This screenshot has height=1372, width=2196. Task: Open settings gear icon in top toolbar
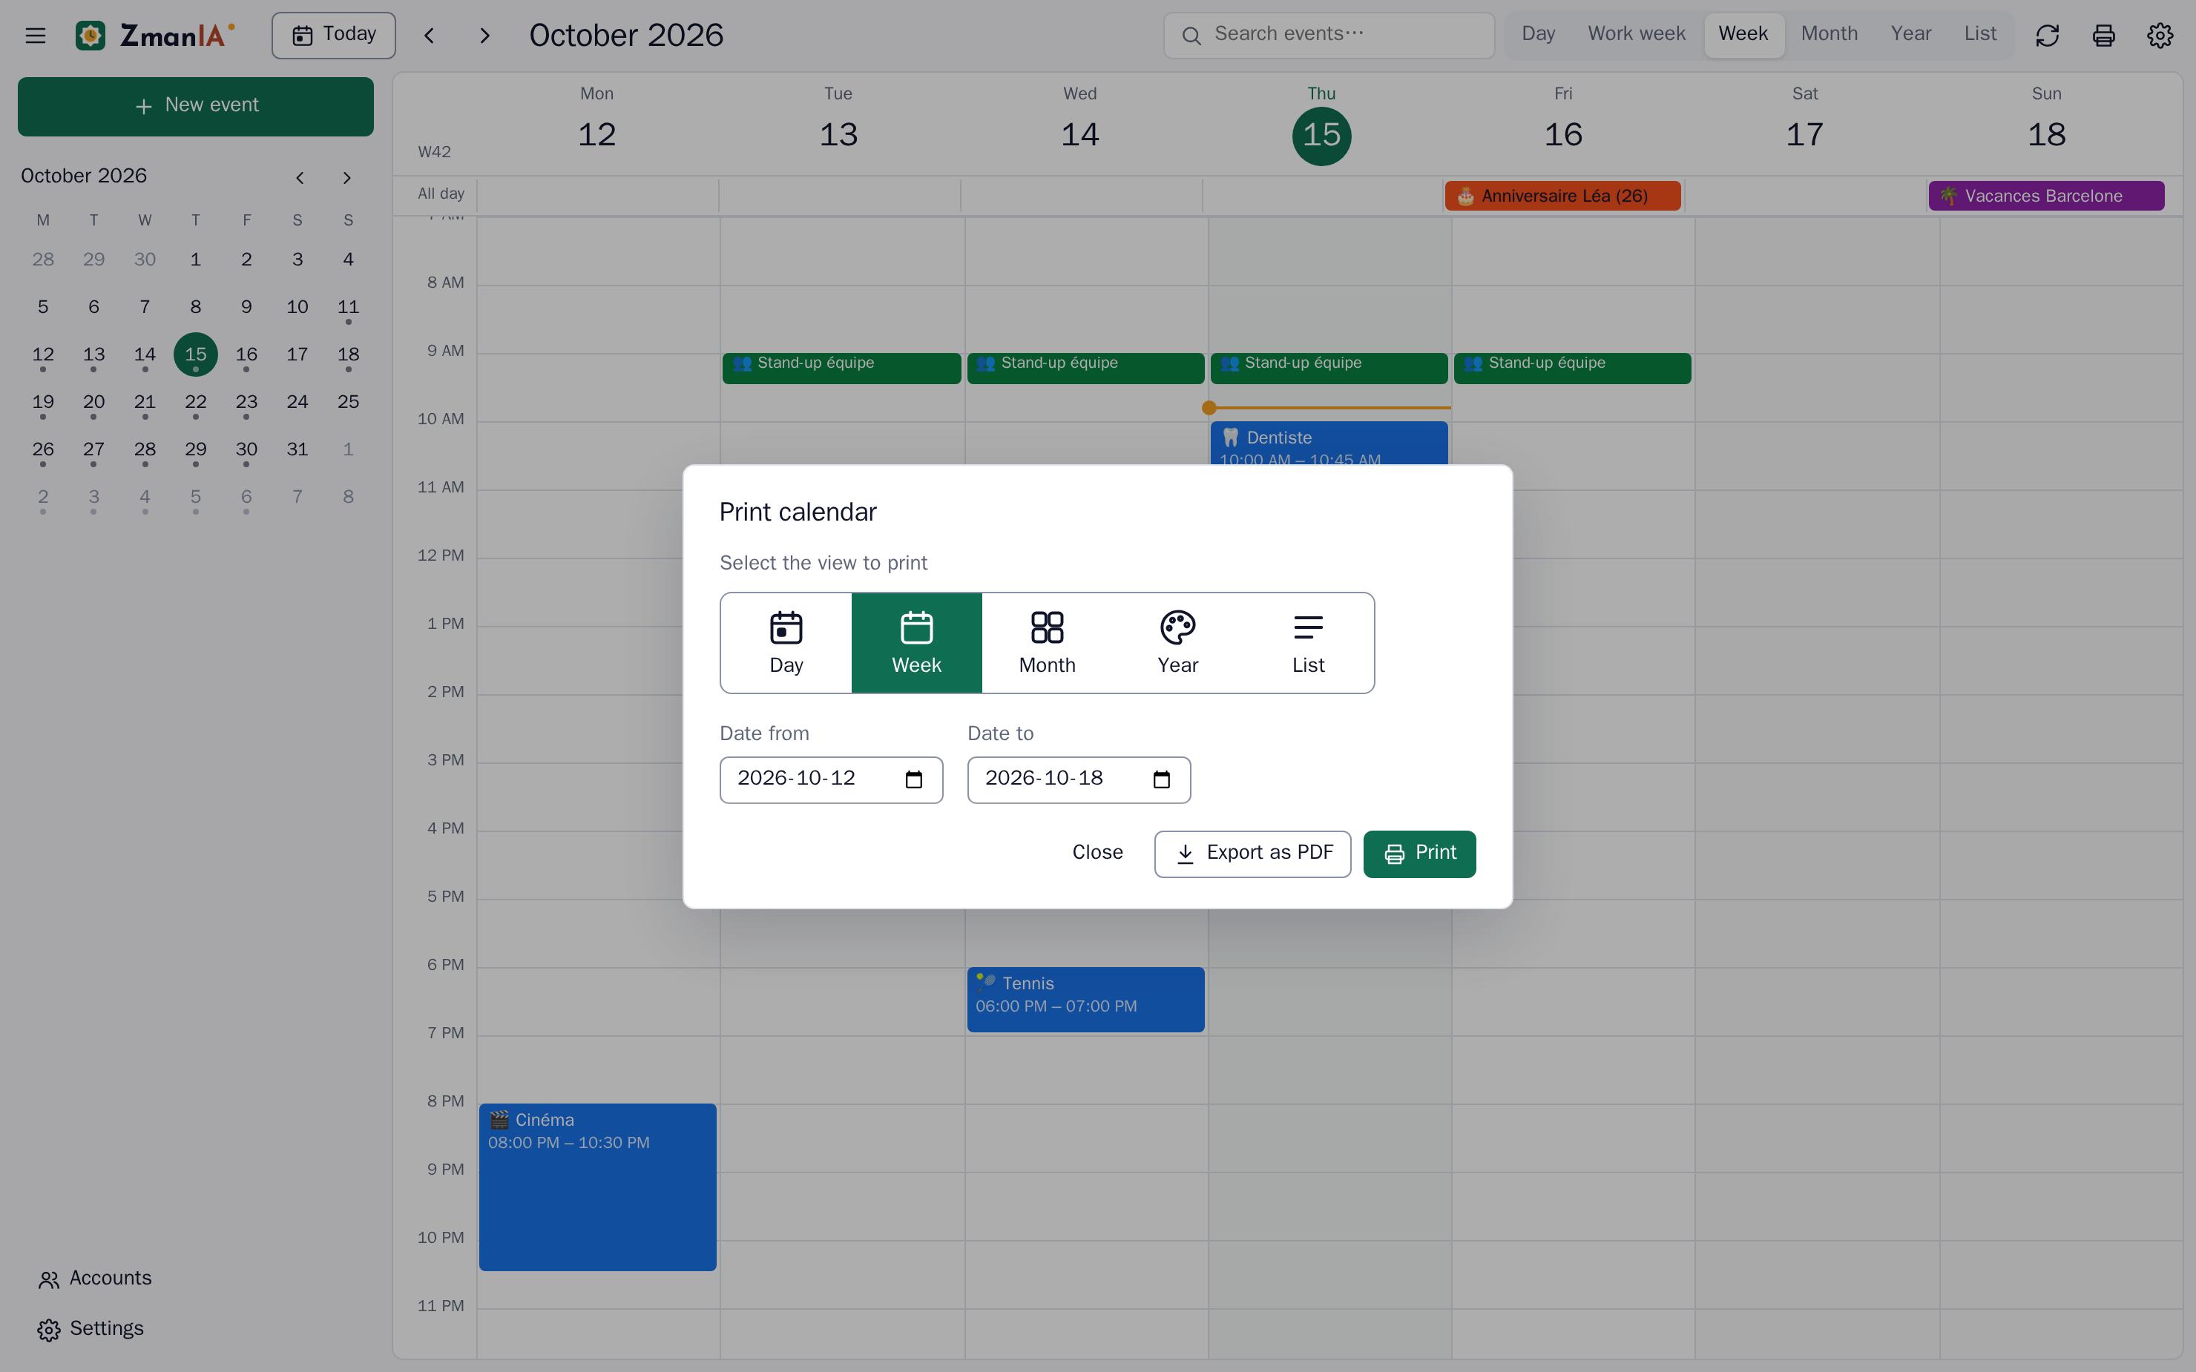point(2160,36)
